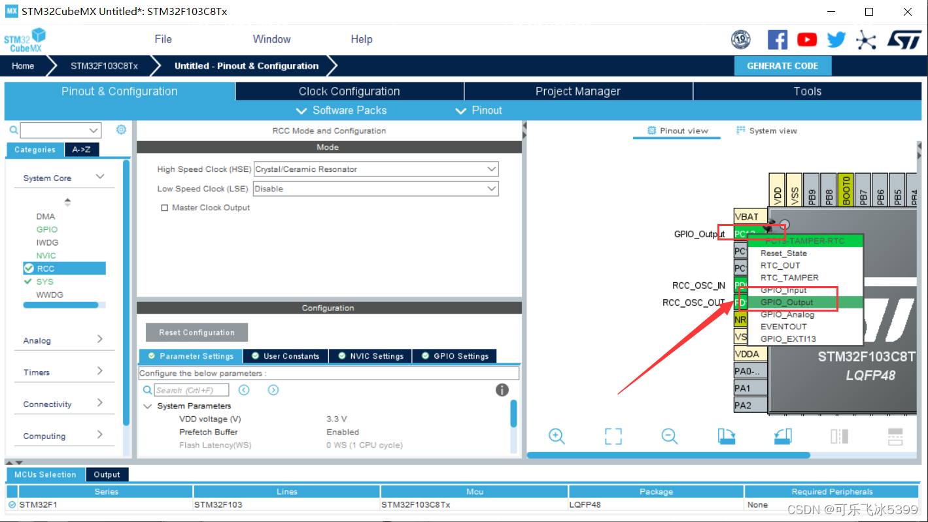Open the category settings gear icon
Screen dimensions: 928x522
point(121,129)
